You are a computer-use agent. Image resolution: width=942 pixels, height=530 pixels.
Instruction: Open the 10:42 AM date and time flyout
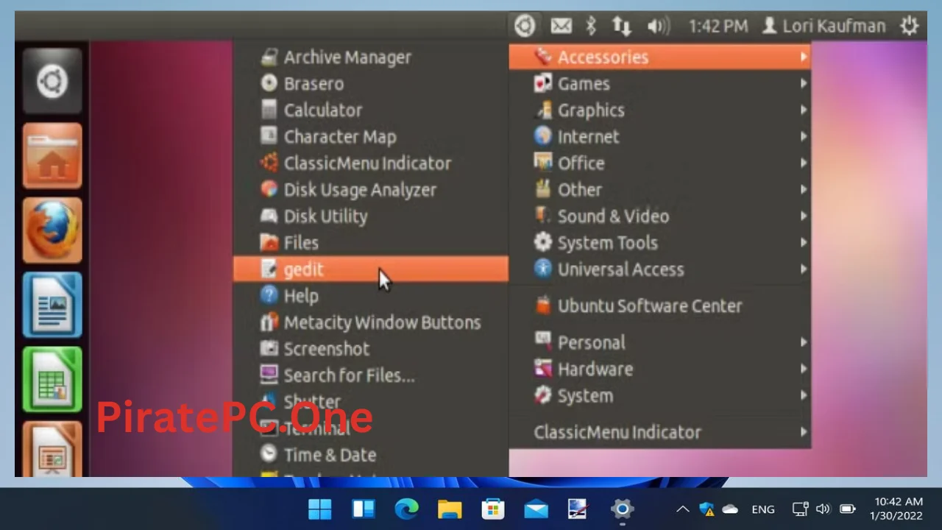click(896, 509)
